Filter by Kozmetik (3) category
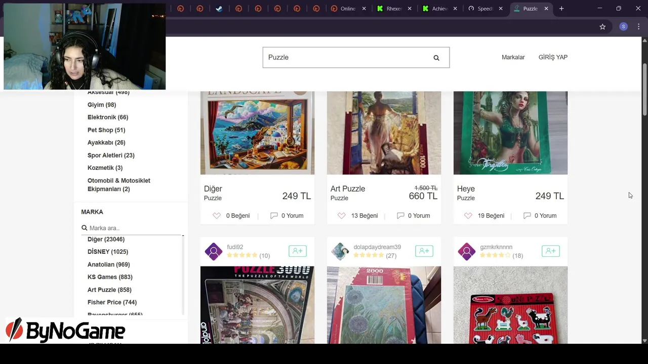 (105, 168)
